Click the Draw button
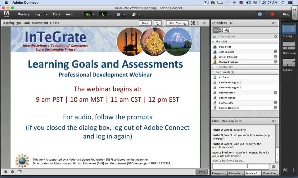Image resolution: width=298 pixels, height=178 pixels. click(145, 23)
